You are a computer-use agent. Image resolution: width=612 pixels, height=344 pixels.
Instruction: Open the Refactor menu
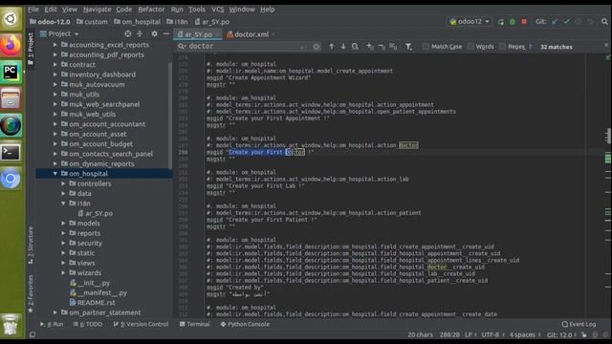tap(151, 10)
